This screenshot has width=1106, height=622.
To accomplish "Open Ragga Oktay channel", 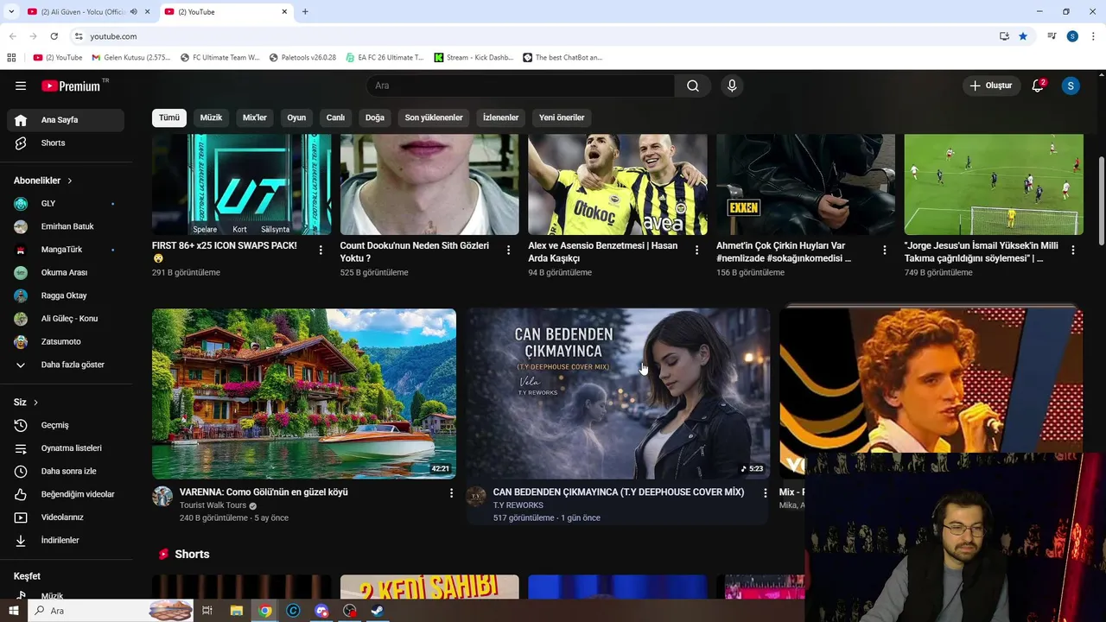I will (66, 295).
